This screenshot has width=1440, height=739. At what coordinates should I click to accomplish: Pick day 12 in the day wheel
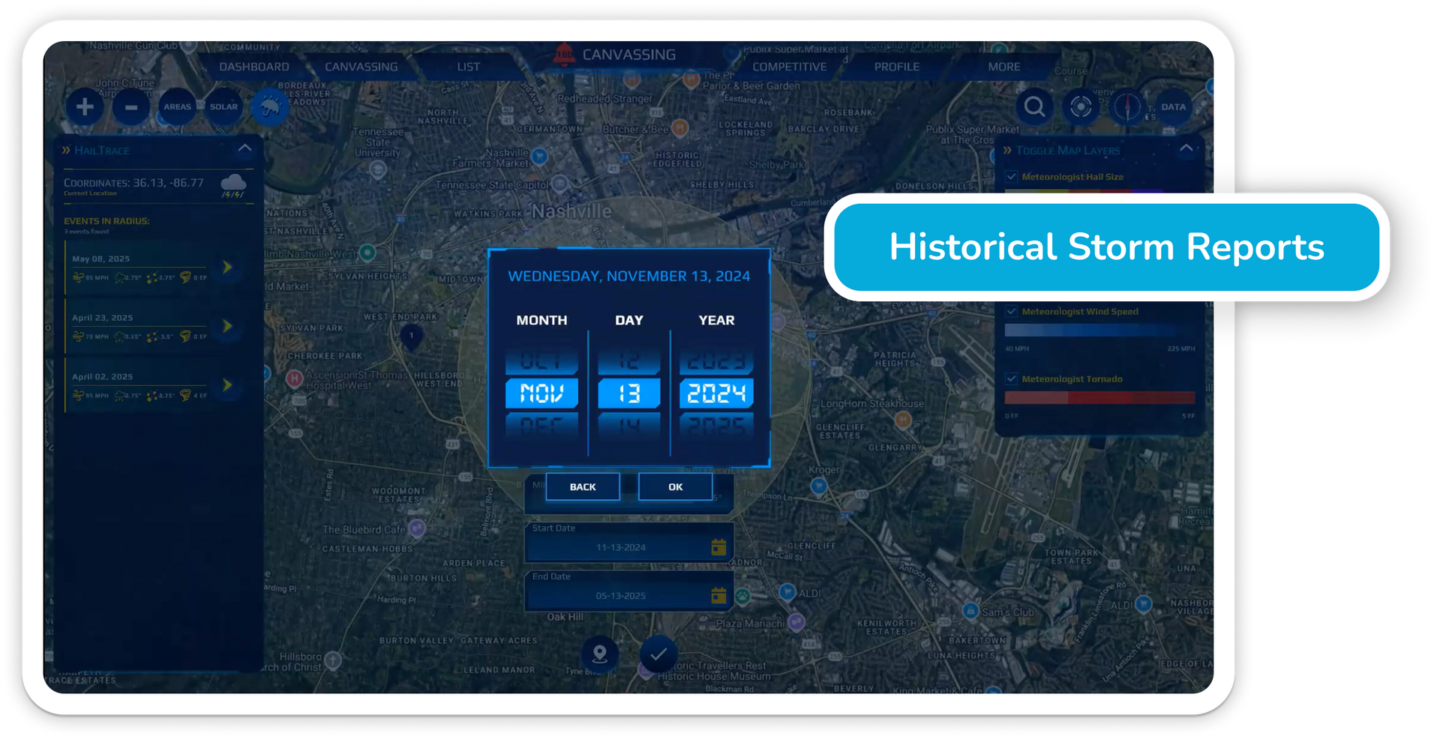point(628,361)
